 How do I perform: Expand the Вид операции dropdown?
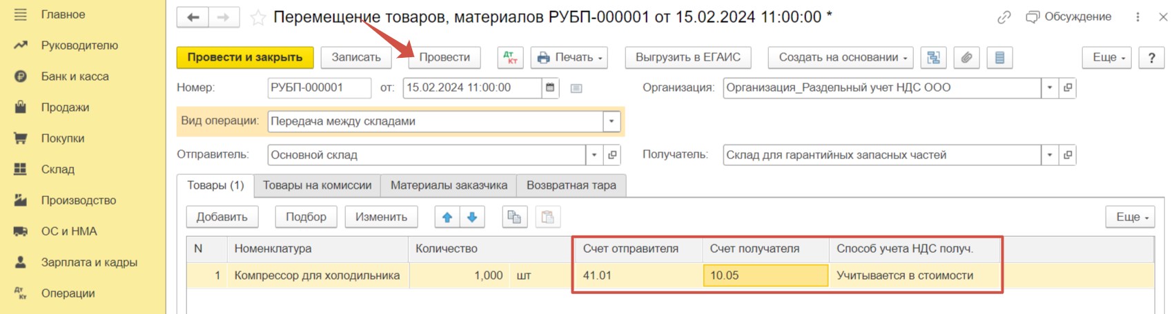[x=612, y=121]
